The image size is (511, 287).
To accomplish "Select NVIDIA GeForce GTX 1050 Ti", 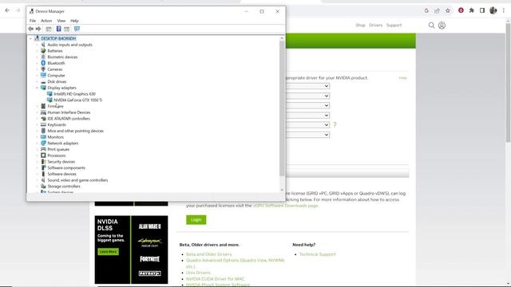I will 78,100.
